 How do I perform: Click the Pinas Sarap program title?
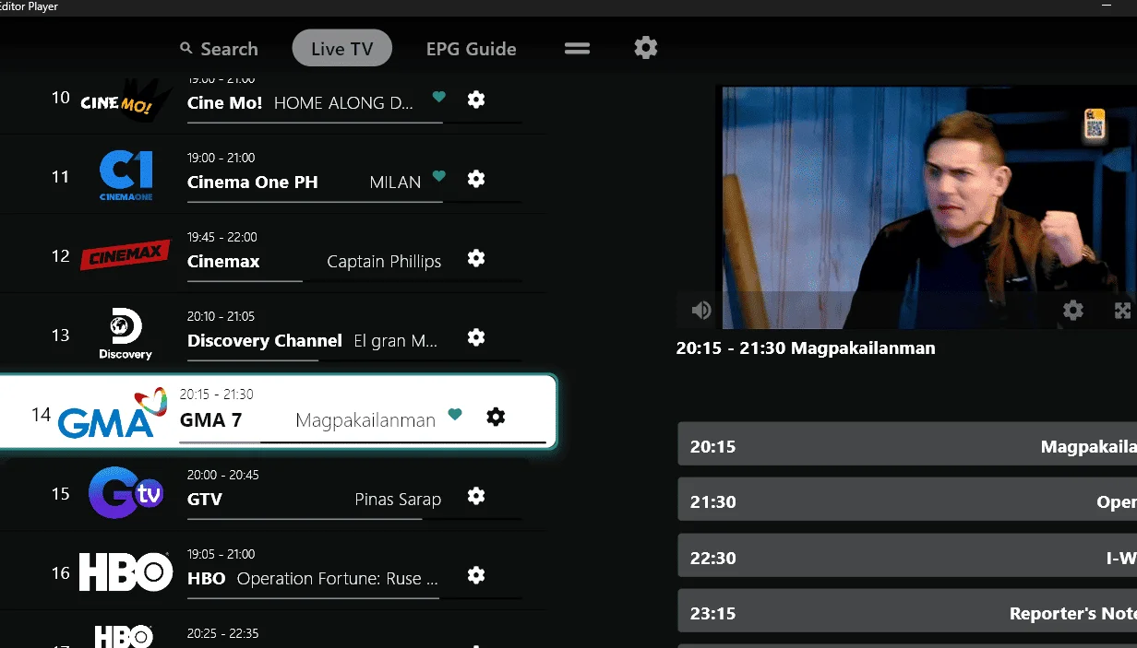click(x=398, y=500)
